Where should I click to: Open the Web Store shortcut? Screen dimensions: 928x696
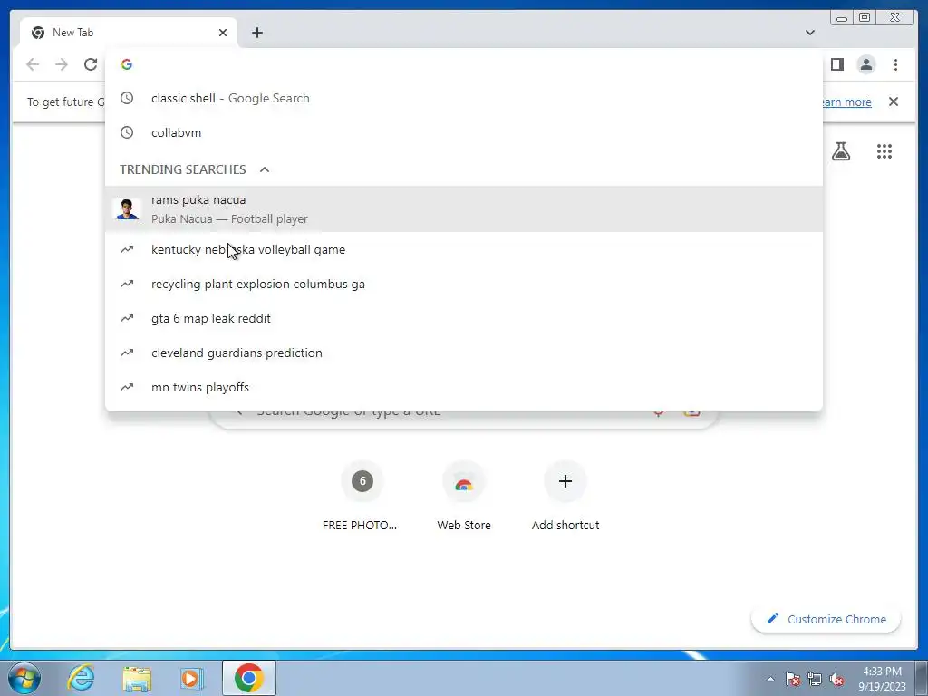pyautogui.click(x=464, y=496)
